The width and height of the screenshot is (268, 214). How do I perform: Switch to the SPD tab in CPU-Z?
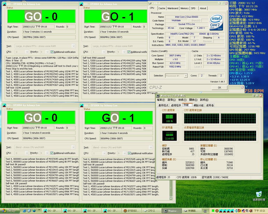coord(193,8)
